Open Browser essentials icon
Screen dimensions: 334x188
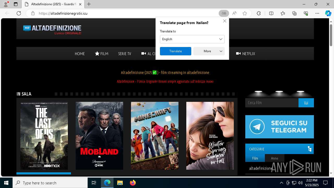pos(306,13)
